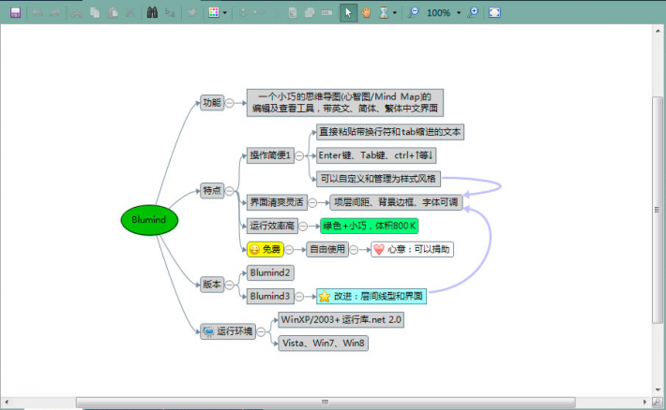
Task: Click the progress bar icon
Action: click(326, 13)
